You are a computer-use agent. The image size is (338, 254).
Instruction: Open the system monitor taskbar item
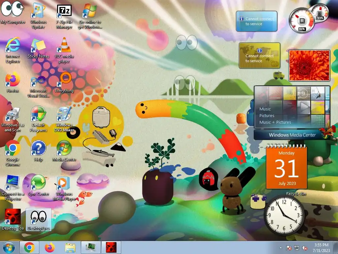pyautogui.click(x=91, y=247)
